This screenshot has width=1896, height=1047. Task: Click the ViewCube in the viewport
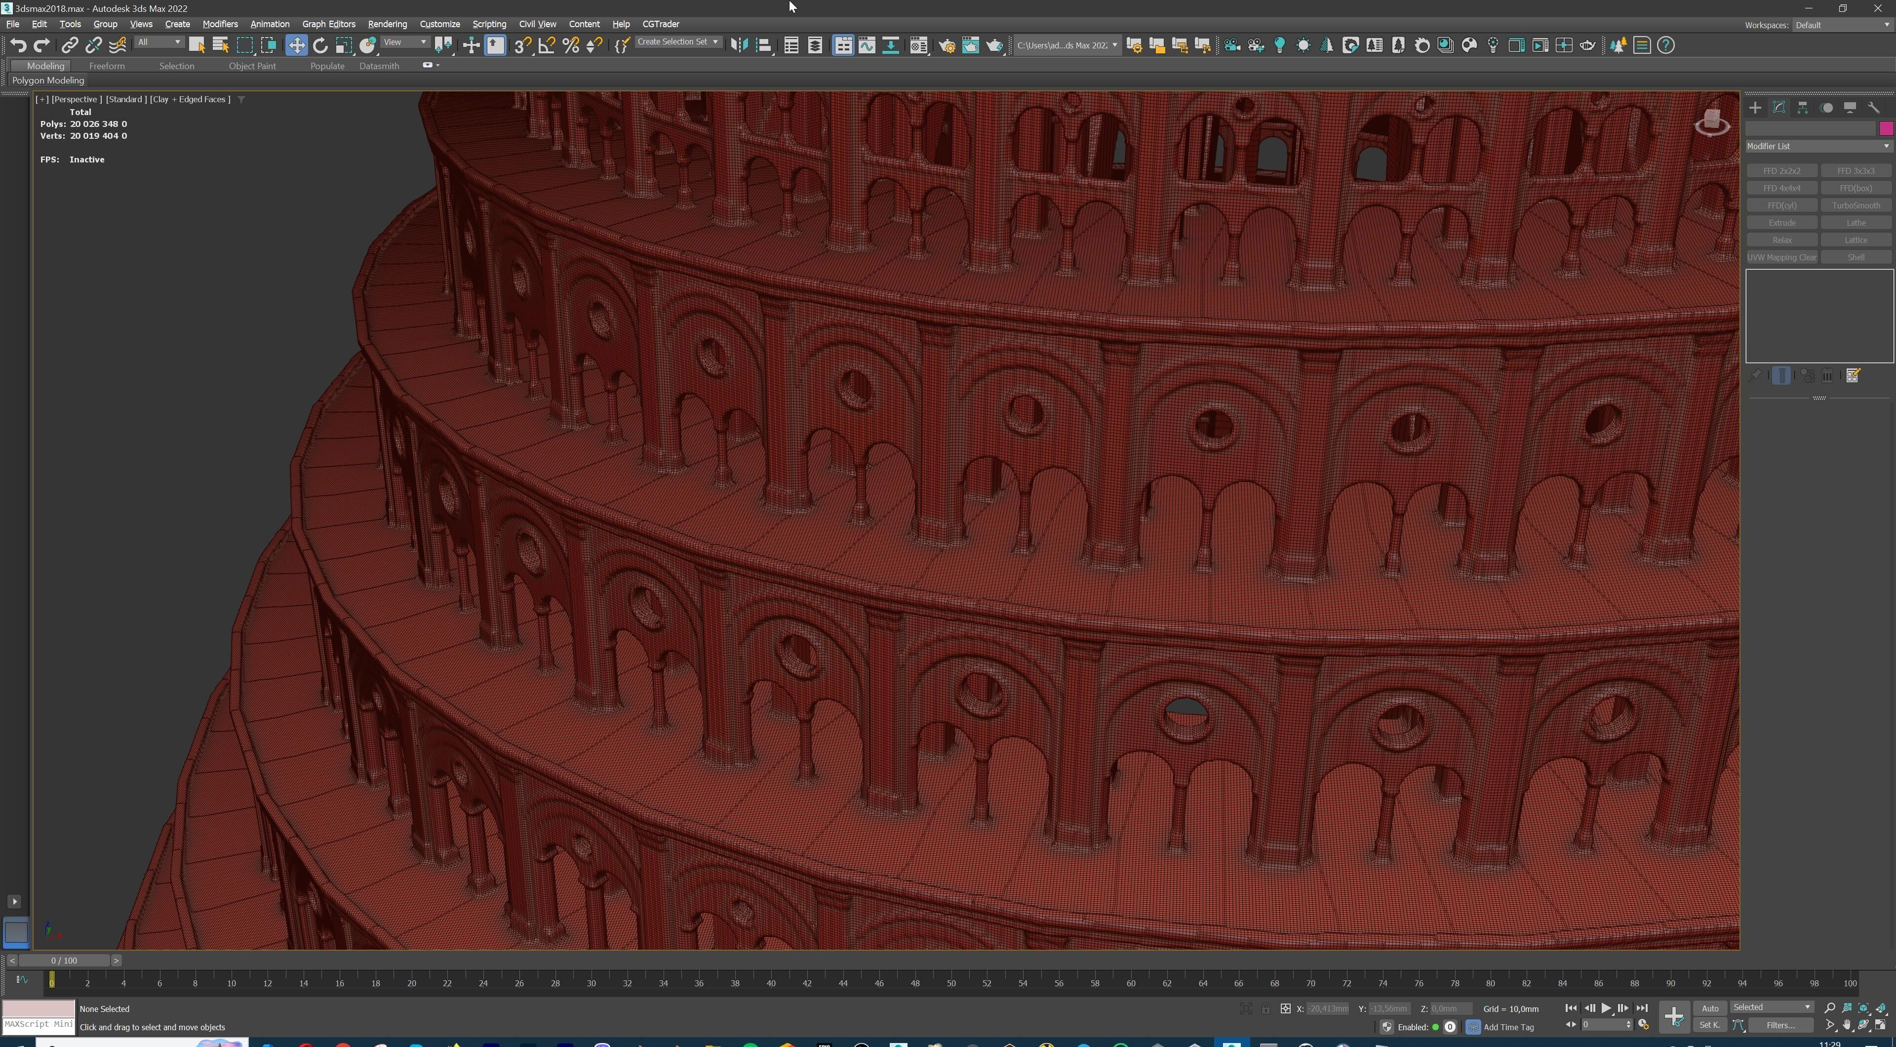click(1712, 122)
